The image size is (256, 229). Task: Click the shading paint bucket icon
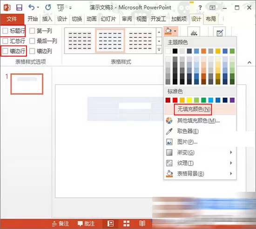tap(168, 31)
